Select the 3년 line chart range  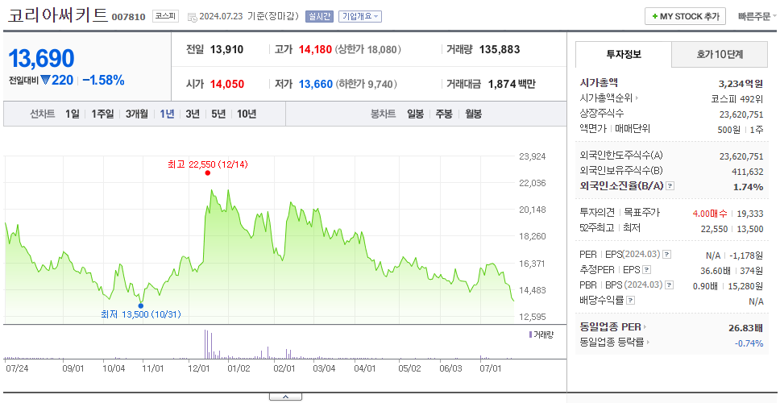(x=193, y=114)
